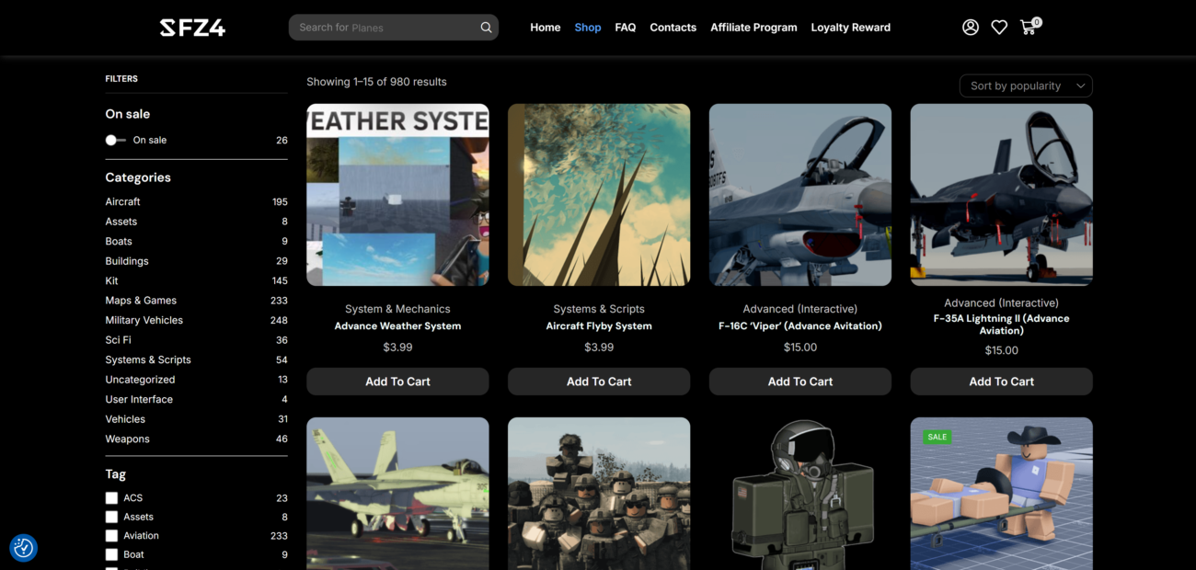This screenshot has width=1196, height=570.
Task: Click the green SALE badge
Action: coord(937,437)
